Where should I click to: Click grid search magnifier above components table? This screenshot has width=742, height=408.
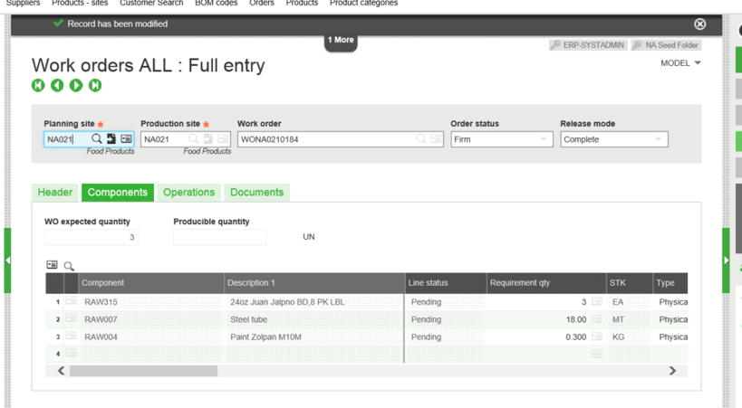69,266
